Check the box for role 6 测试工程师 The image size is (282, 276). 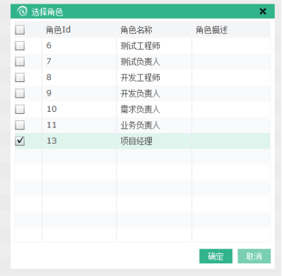pos(20,45)
